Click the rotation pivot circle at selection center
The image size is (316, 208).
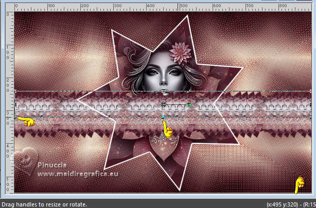pos(163,104)
